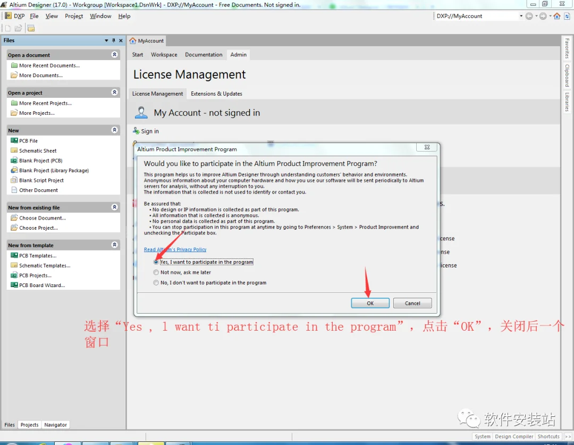Open the Project menu
Viewport: 574px width, 445px height.
[74, 16]
